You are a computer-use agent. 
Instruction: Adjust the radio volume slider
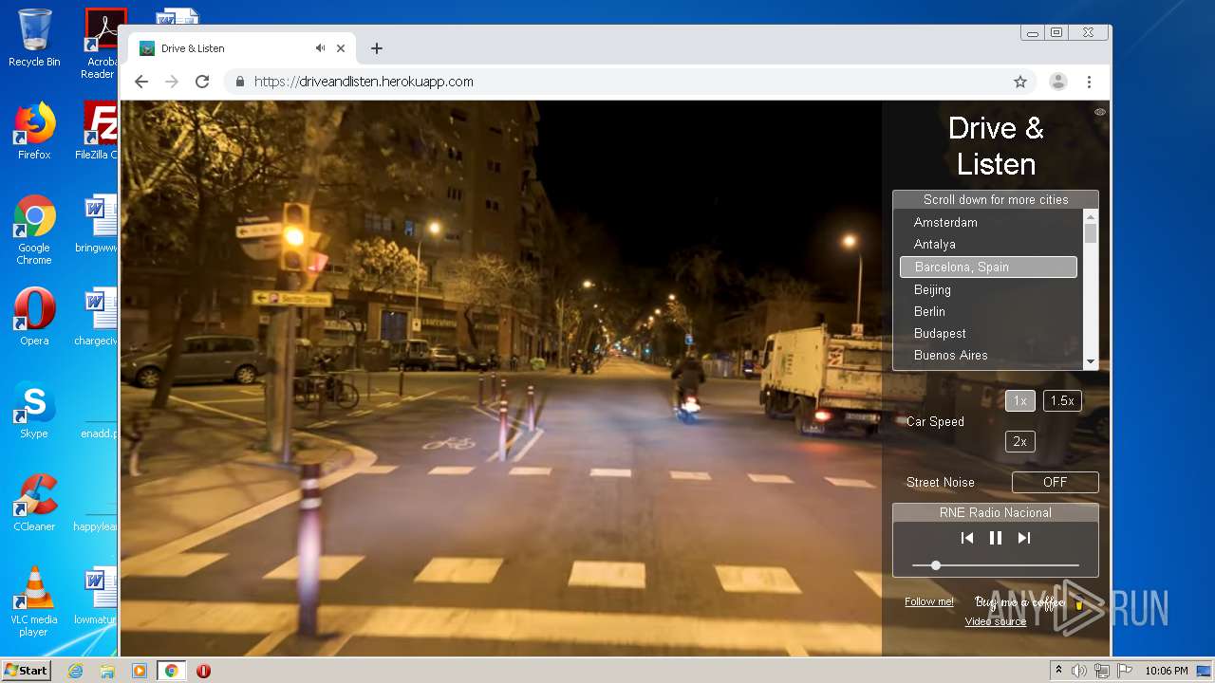[996, 565]
